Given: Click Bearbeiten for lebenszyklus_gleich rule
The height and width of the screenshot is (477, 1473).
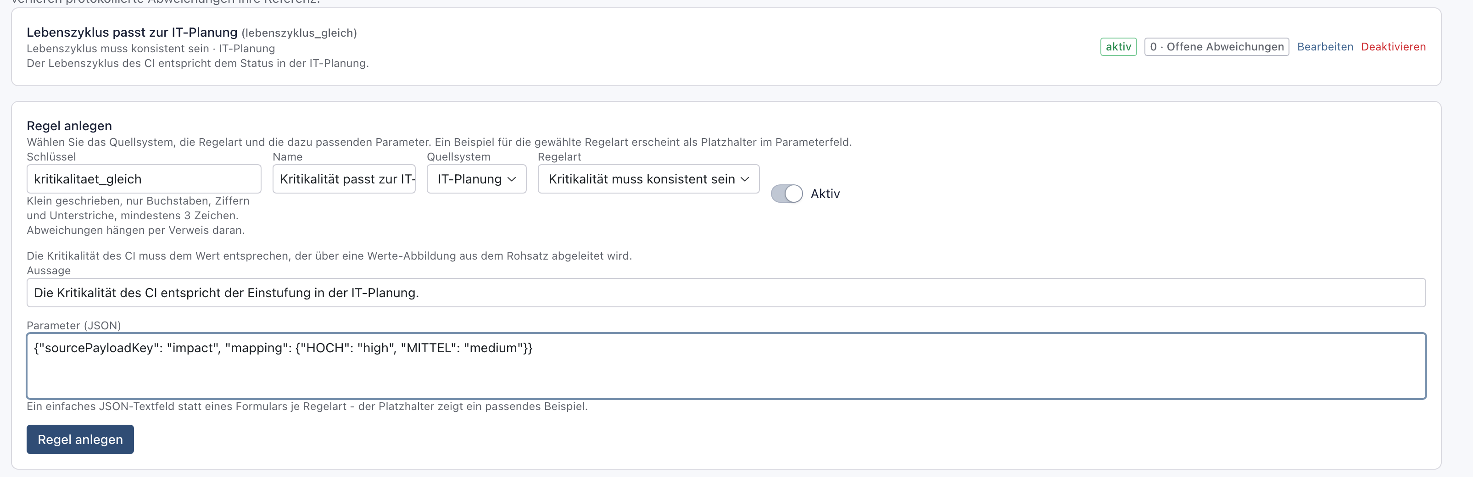Looking at the screenshot, I should (1325, 47).
